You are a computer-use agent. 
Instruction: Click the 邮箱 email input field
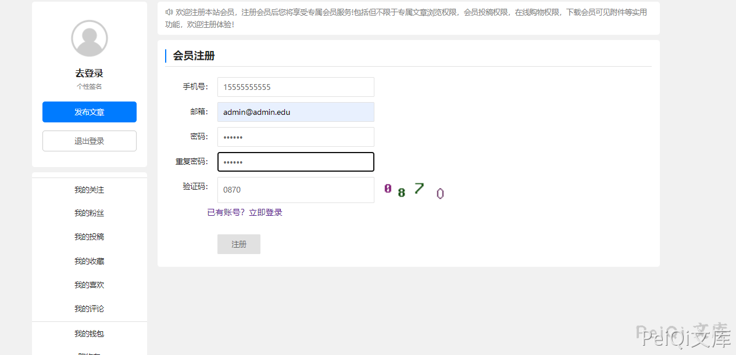[295, 112]
